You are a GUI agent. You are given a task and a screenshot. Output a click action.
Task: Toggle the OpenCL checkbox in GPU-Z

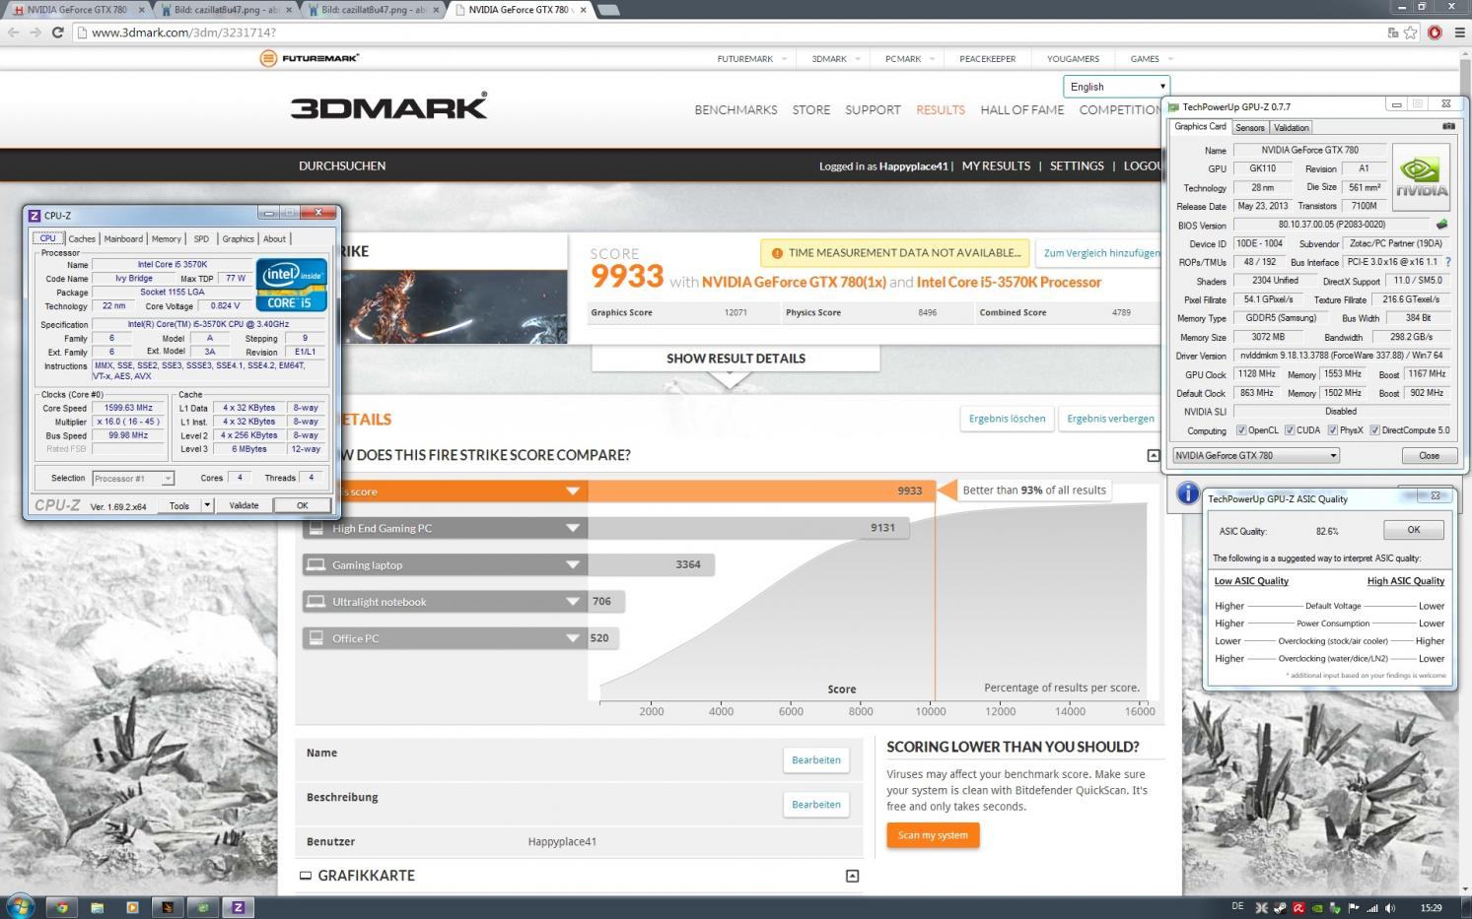pos(1241,430)
